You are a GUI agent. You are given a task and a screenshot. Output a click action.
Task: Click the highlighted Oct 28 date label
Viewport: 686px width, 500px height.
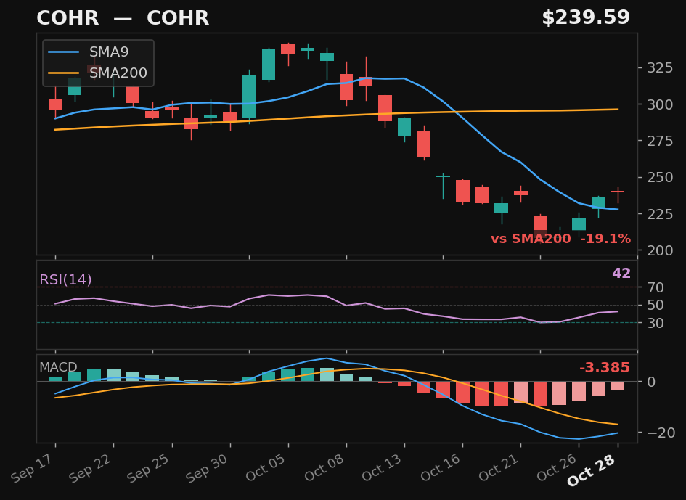point(592,471)
